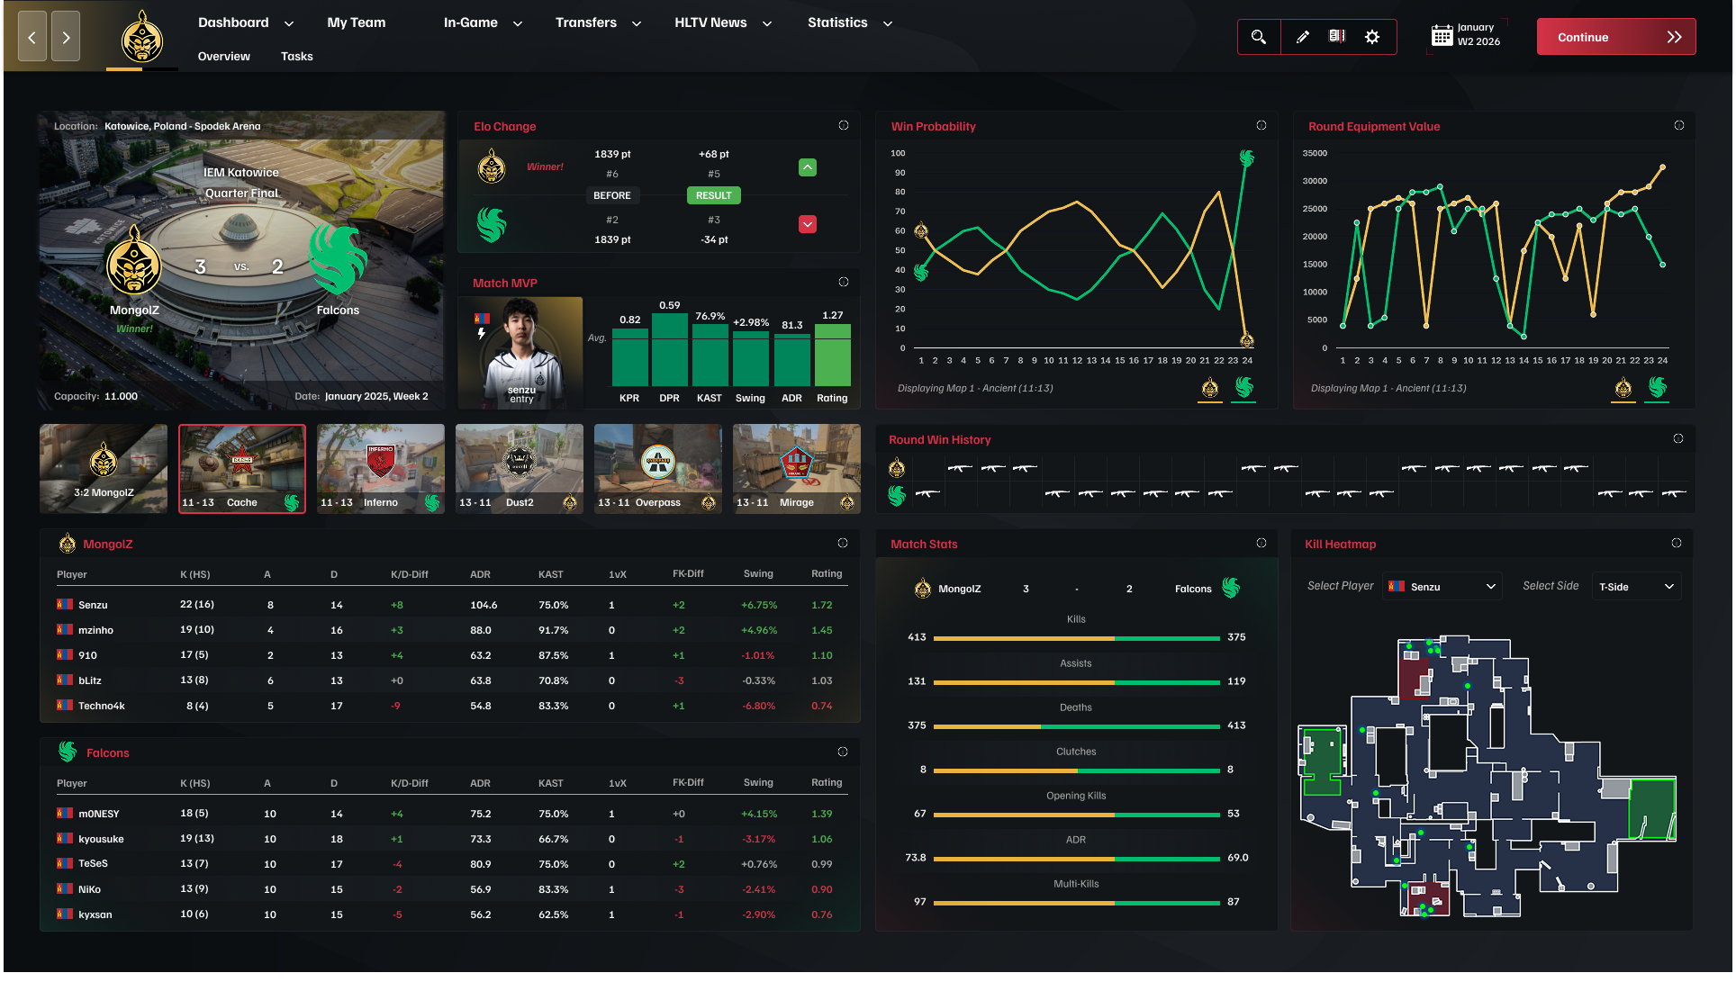Open the Select Player dropdown showing Senzu
This screenshot has width=1736, height=982.
click(1442, 586)
